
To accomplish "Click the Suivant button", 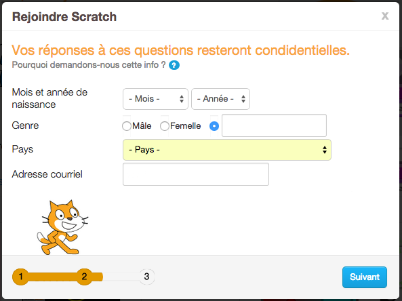I will click(x=365, y=277).
